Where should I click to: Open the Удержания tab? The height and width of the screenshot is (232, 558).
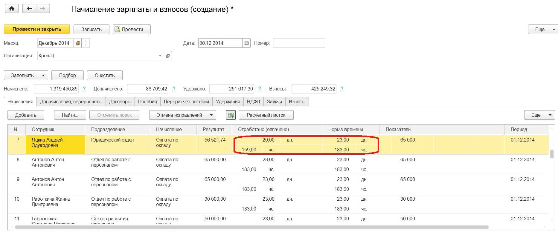[x=228, y=102]
